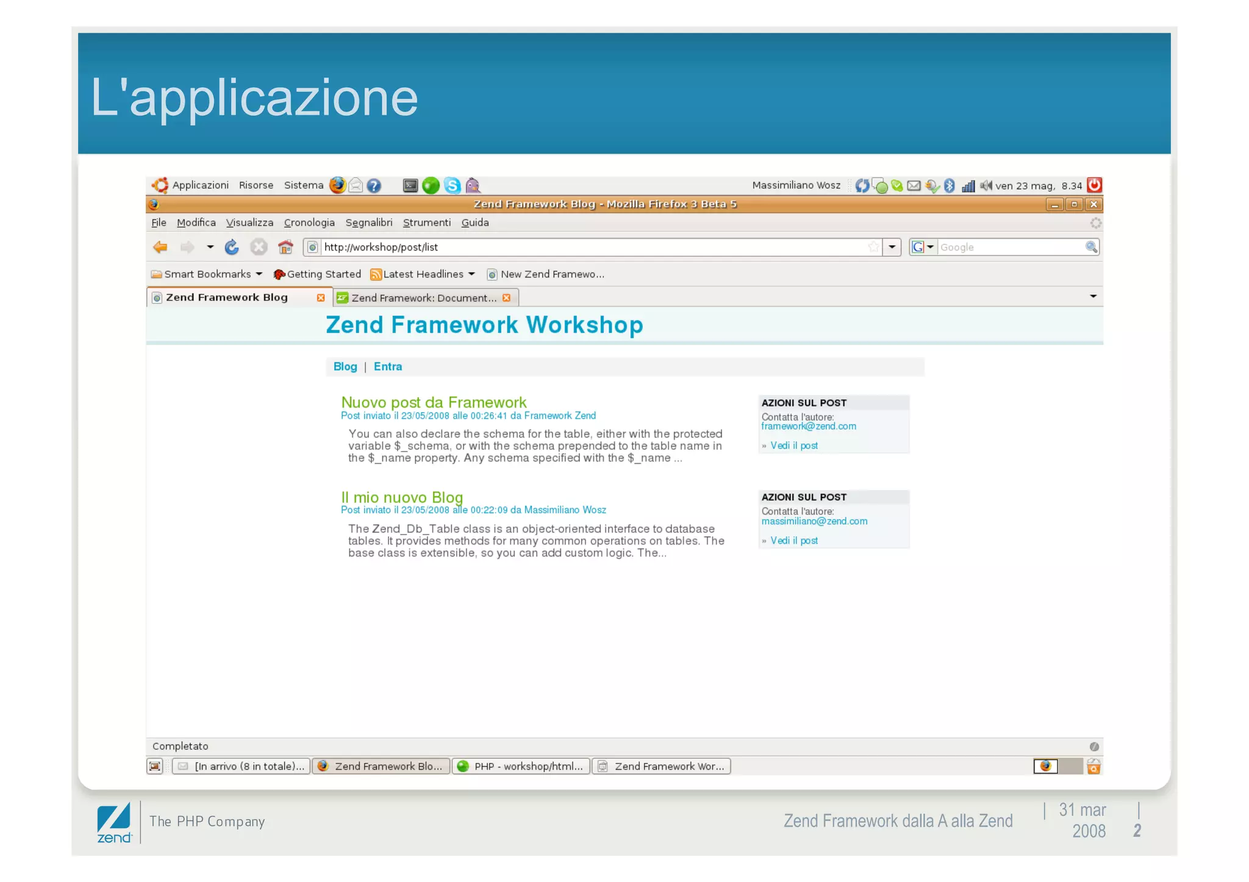Open Skype from the top panel
The width and height of the screenshot is (1249, 882).
[x=452, y=185]
